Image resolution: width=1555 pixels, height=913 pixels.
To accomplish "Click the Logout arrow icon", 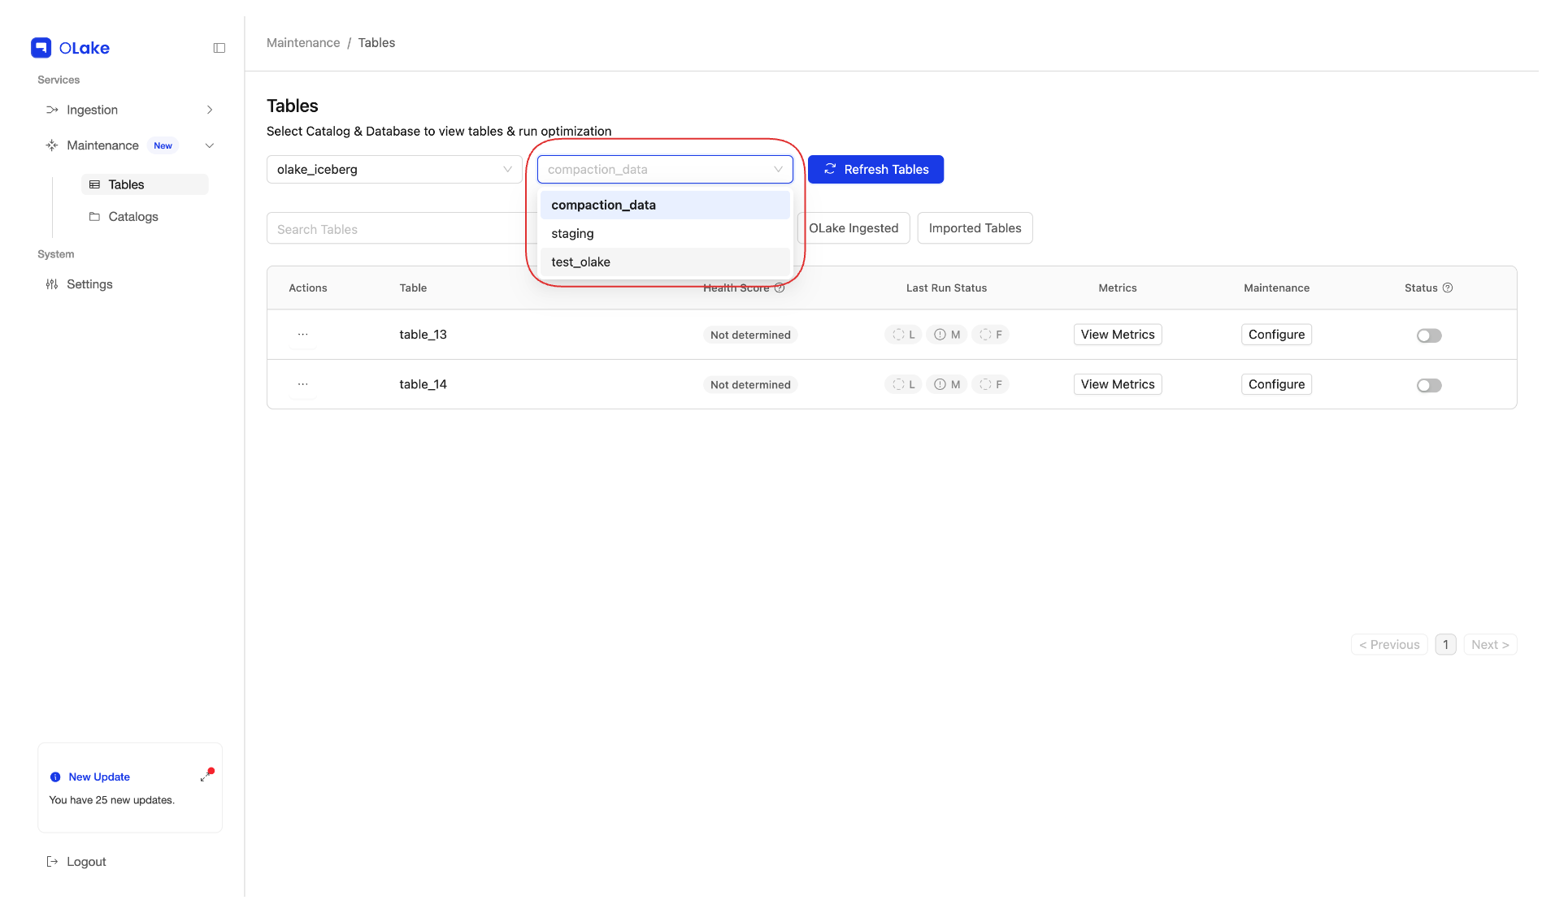I will point(51,861).
